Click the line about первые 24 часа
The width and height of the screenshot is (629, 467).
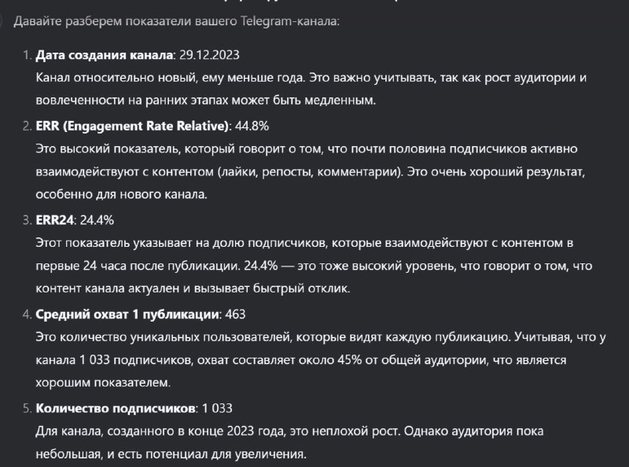tap(314, 266)
